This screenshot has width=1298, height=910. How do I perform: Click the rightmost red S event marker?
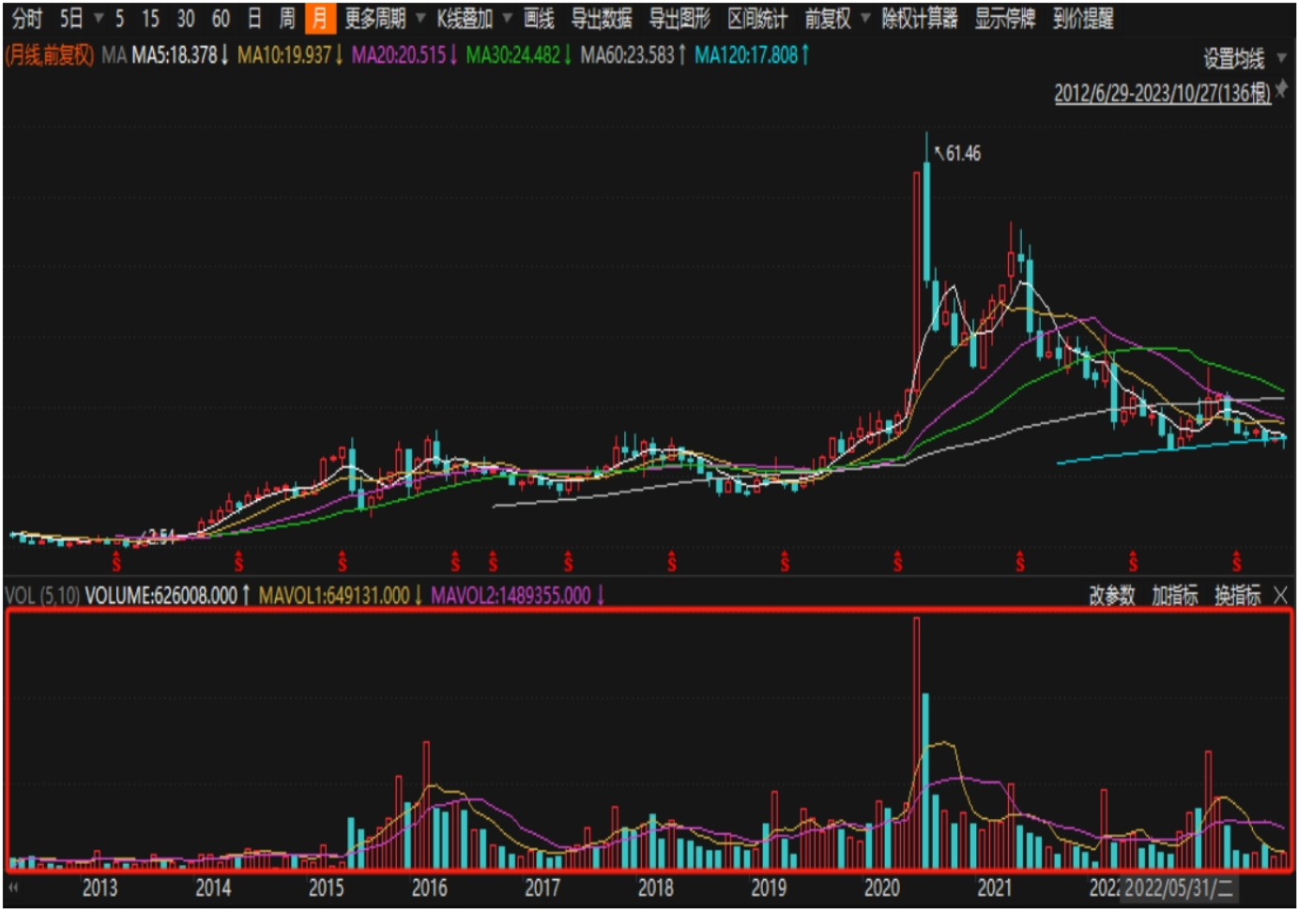pyautogui.click(x=1236, y=562)
